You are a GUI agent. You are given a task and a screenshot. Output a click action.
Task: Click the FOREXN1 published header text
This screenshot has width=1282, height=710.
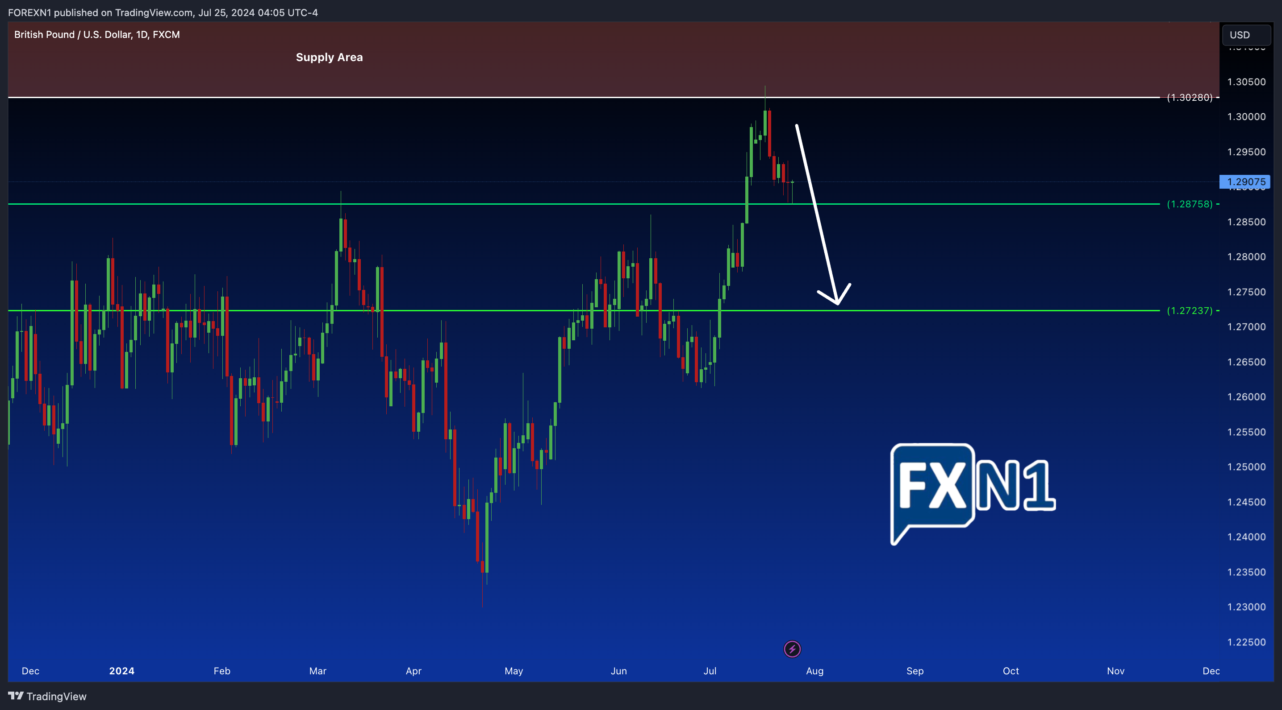pos(163,12)
